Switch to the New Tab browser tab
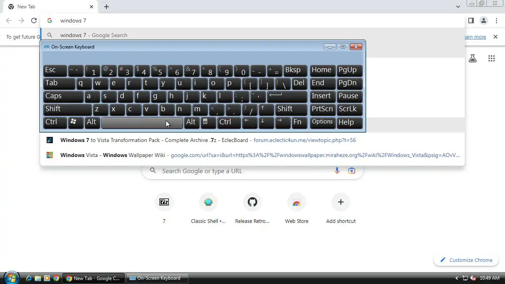 coord(51,7)
